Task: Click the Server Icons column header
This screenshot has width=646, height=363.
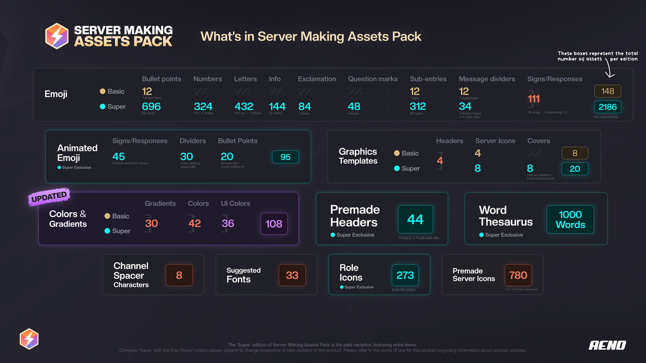Action: coord(495,141)
